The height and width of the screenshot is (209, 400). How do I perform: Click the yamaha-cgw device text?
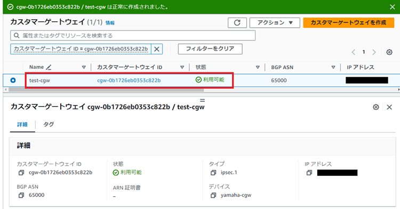[x=236, y=195]
